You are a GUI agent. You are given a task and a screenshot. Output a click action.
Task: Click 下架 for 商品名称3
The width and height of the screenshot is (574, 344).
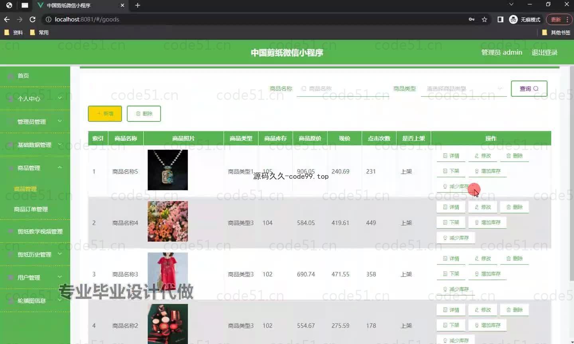click(451, 274)
